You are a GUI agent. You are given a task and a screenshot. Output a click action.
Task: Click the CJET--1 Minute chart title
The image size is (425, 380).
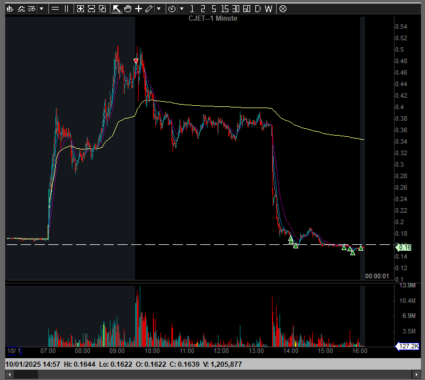213,18
